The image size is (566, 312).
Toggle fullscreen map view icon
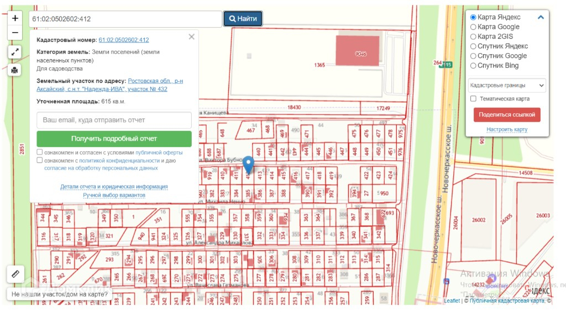15,52
